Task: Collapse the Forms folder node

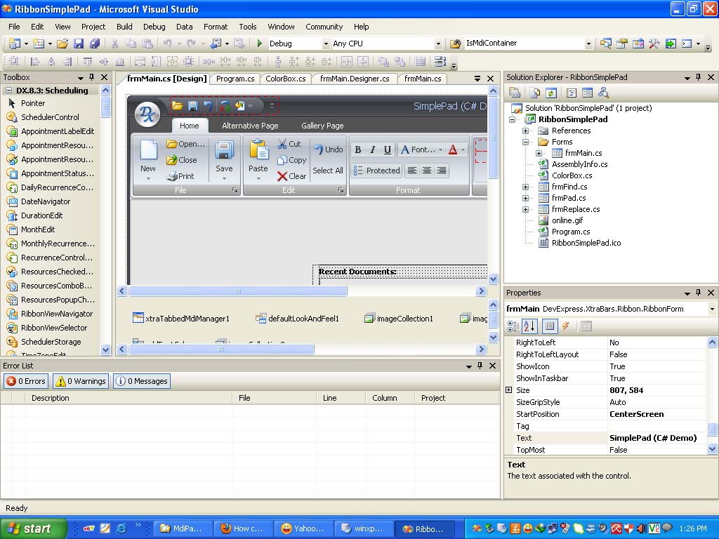Action: (525, 142)
